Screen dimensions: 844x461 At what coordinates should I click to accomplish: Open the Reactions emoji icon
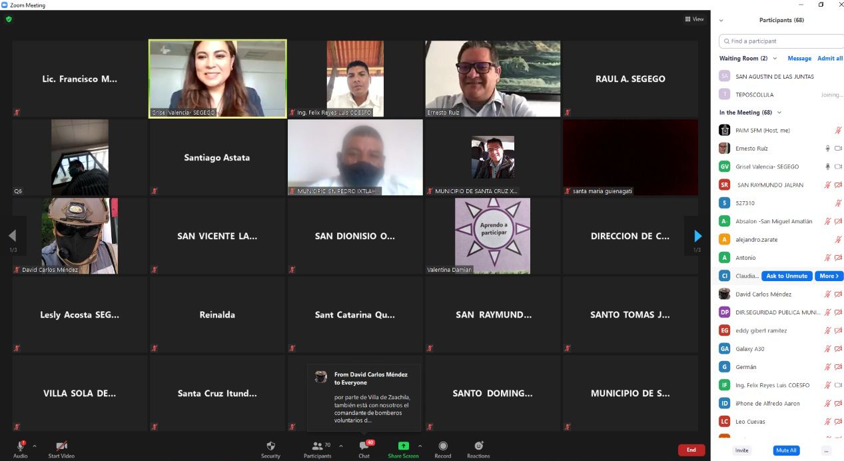click(x=478, y=446)
